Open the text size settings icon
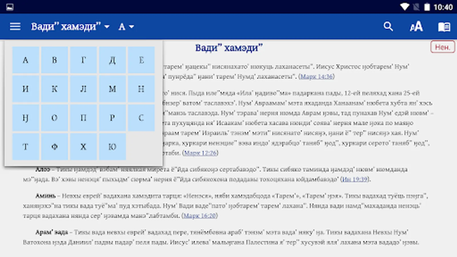This screenshot has width=457, height=257. pos(416,27)
